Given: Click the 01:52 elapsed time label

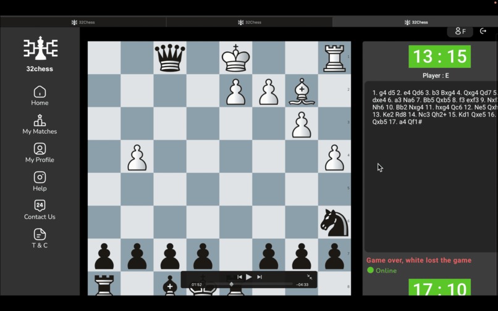Looking at the screenshot, I should click(x=196, y=284).
